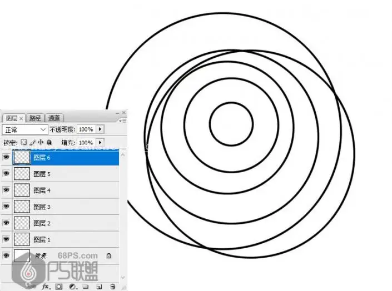Lock image pixels brush icon
The image size is (392, 291).
point(32,142)
